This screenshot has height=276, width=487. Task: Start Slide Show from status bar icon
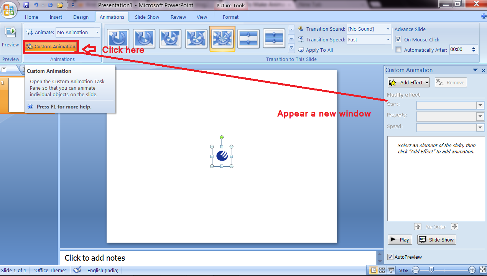click(x=391, y=270)
